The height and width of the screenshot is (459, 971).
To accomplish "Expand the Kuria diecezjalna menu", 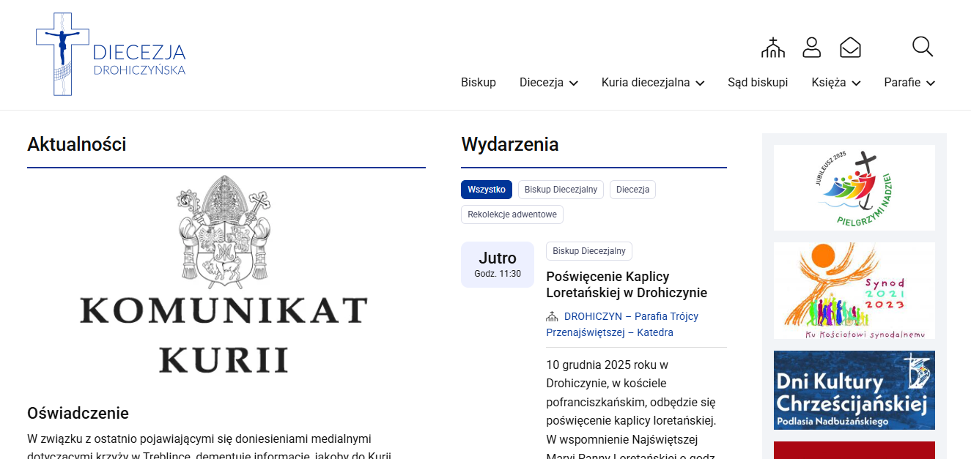I will pos(653,83).
